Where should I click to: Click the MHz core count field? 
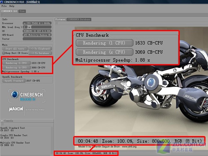point(25,27)
